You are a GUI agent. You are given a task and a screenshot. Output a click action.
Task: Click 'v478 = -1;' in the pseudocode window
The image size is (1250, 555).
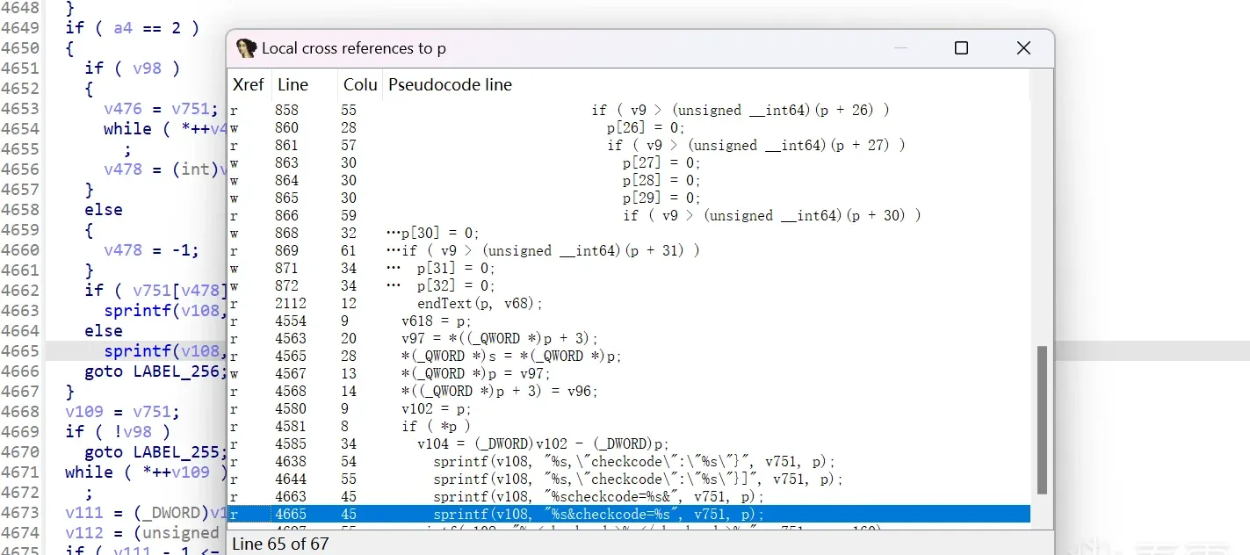coord(151,250)
